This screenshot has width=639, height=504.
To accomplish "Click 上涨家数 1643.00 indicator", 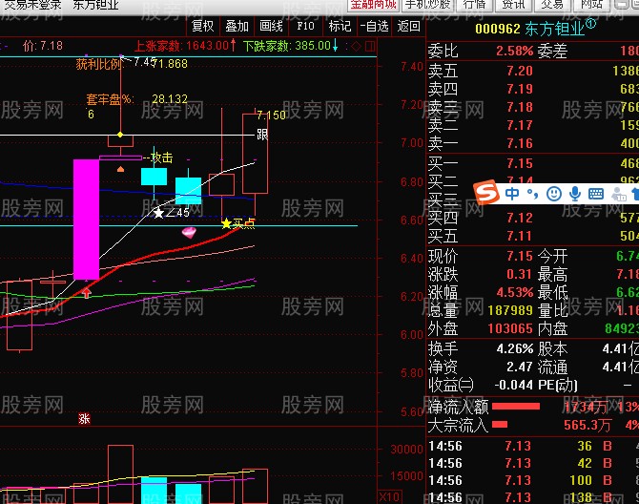I will click(185, 46).
